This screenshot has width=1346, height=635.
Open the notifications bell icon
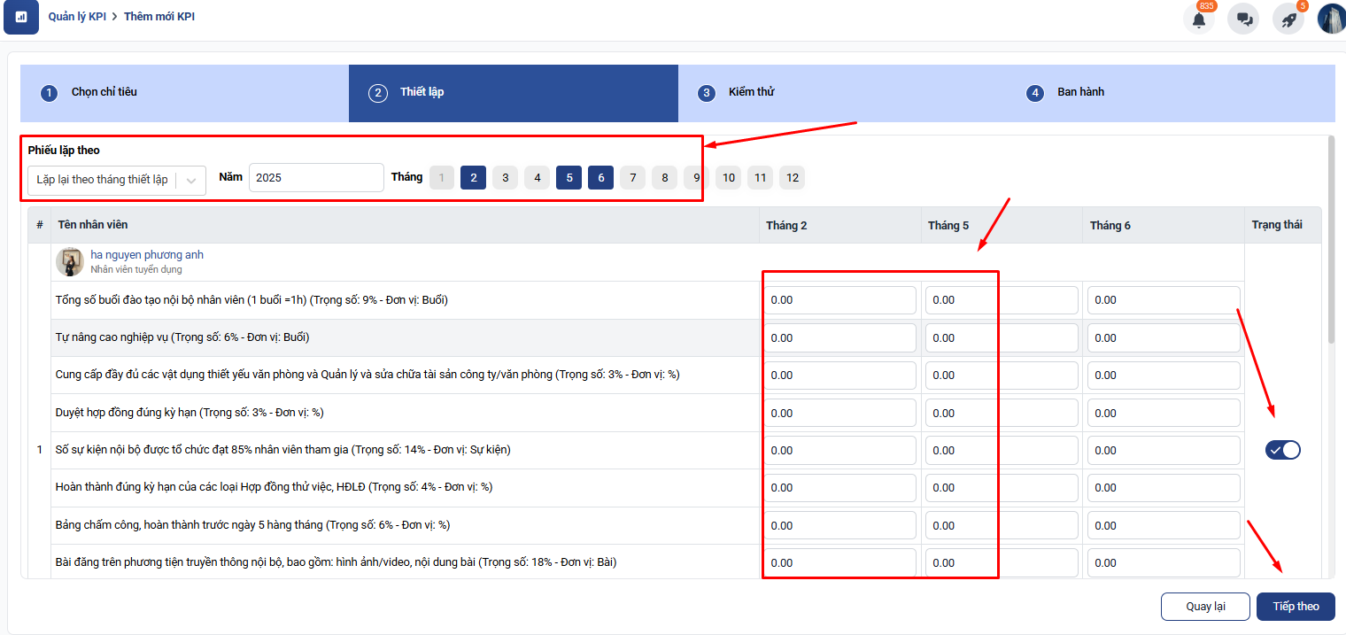click(1199, 19)
